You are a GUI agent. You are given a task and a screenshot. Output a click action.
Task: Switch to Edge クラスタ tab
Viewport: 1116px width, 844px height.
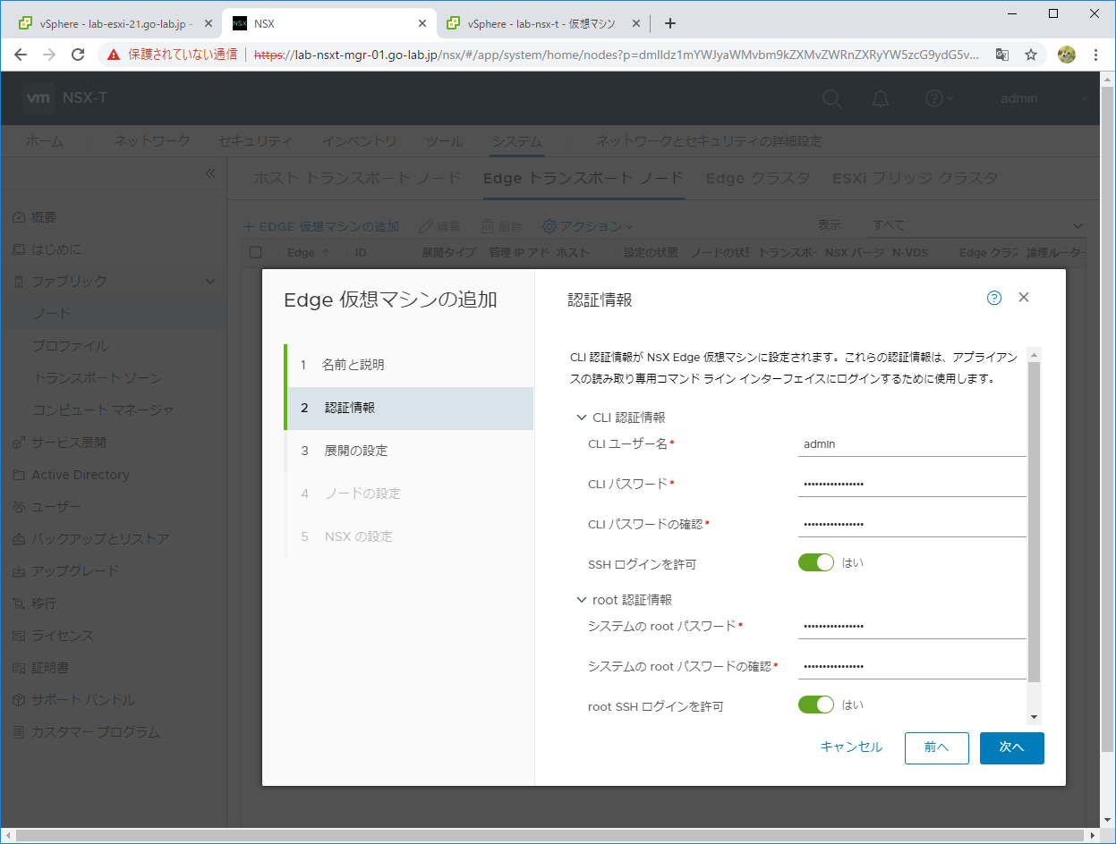(758, 178)
